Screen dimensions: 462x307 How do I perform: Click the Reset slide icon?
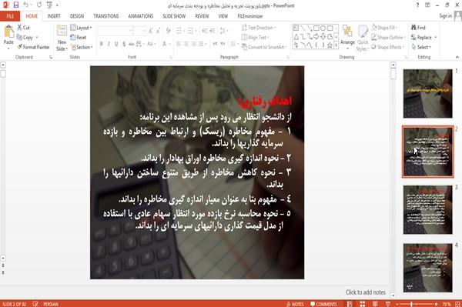click(x=73, y=37)
